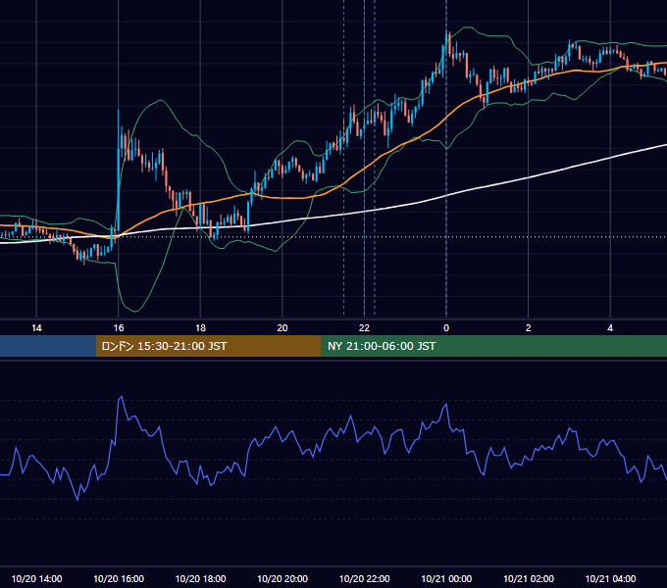Click the blue session bar before London
This screenshot has width=667, height=588.
click(x=48, y=346)
